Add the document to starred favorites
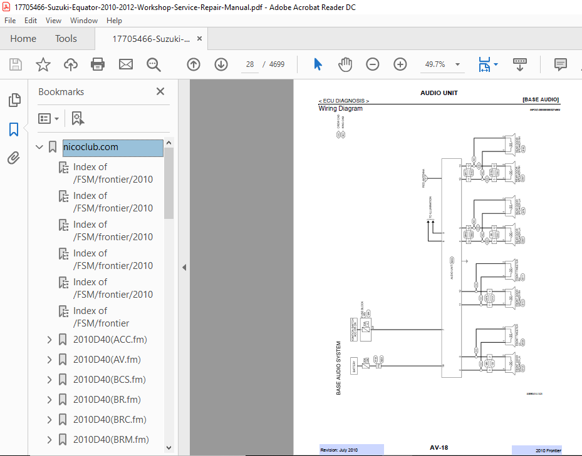The image size is (582, 456). coord(43,64)
